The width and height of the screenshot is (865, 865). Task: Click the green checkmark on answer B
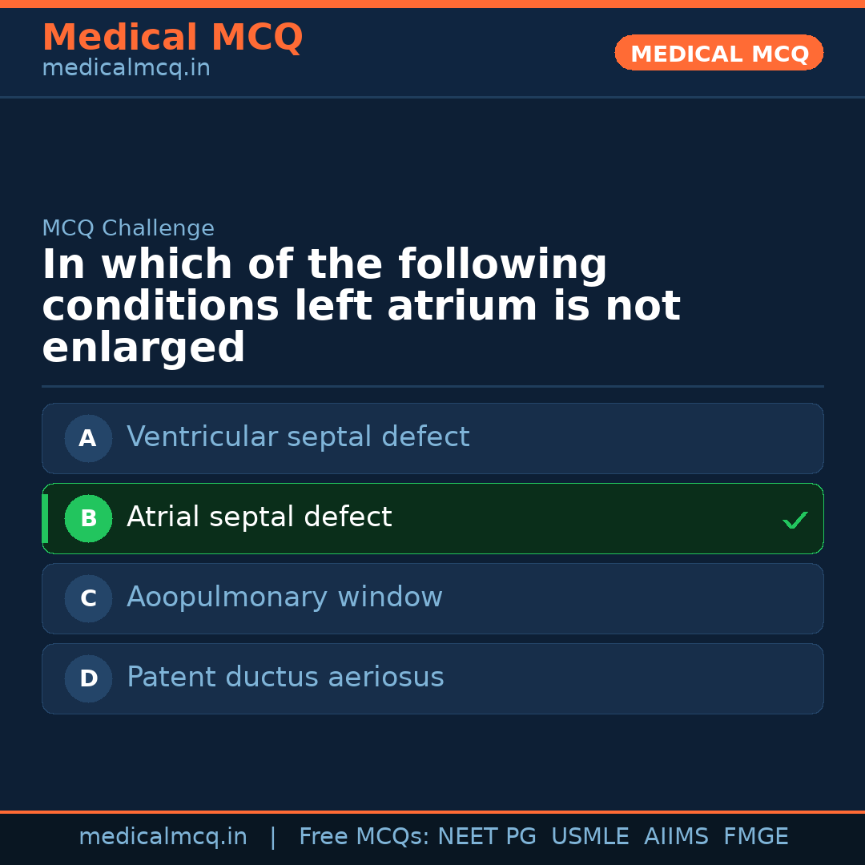[x=795, y=520]
